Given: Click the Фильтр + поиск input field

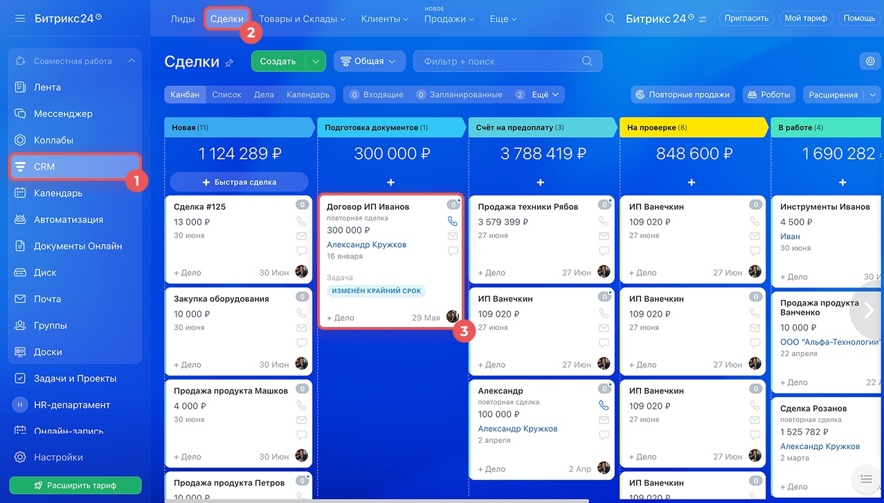Looking at the screenshot, I should (498, 61).
